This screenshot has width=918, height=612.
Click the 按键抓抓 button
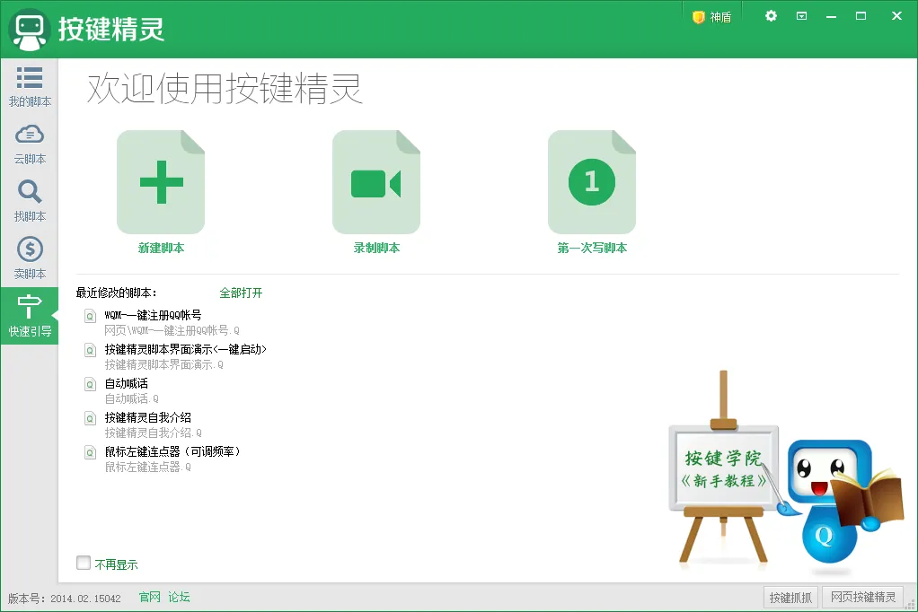pos(790,598)
